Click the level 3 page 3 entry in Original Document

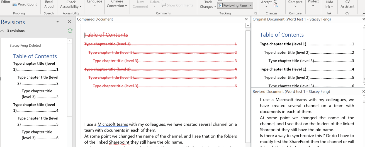(x=312, y=61)
